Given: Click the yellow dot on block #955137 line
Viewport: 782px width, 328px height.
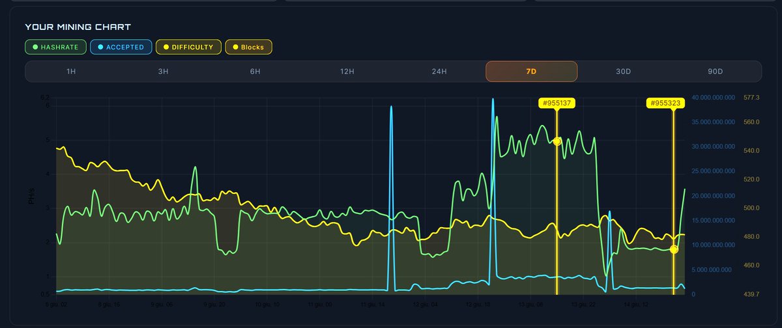Looking at the screenshot, I should coord(557,141).
